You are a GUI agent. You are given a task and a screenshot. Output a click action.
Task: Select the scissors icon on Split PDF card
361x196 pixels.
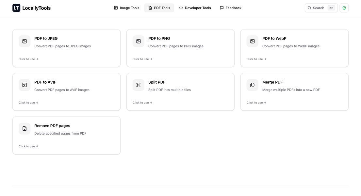point(138,85)
